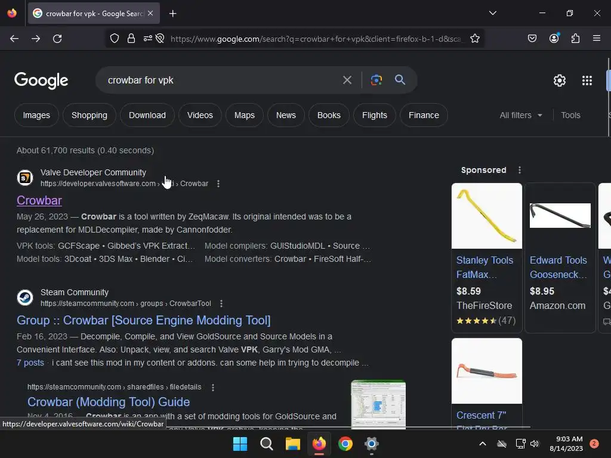This screenshot has width=611, height=458.
Task: Open the '7 posts' link
Action: (30, 363)
